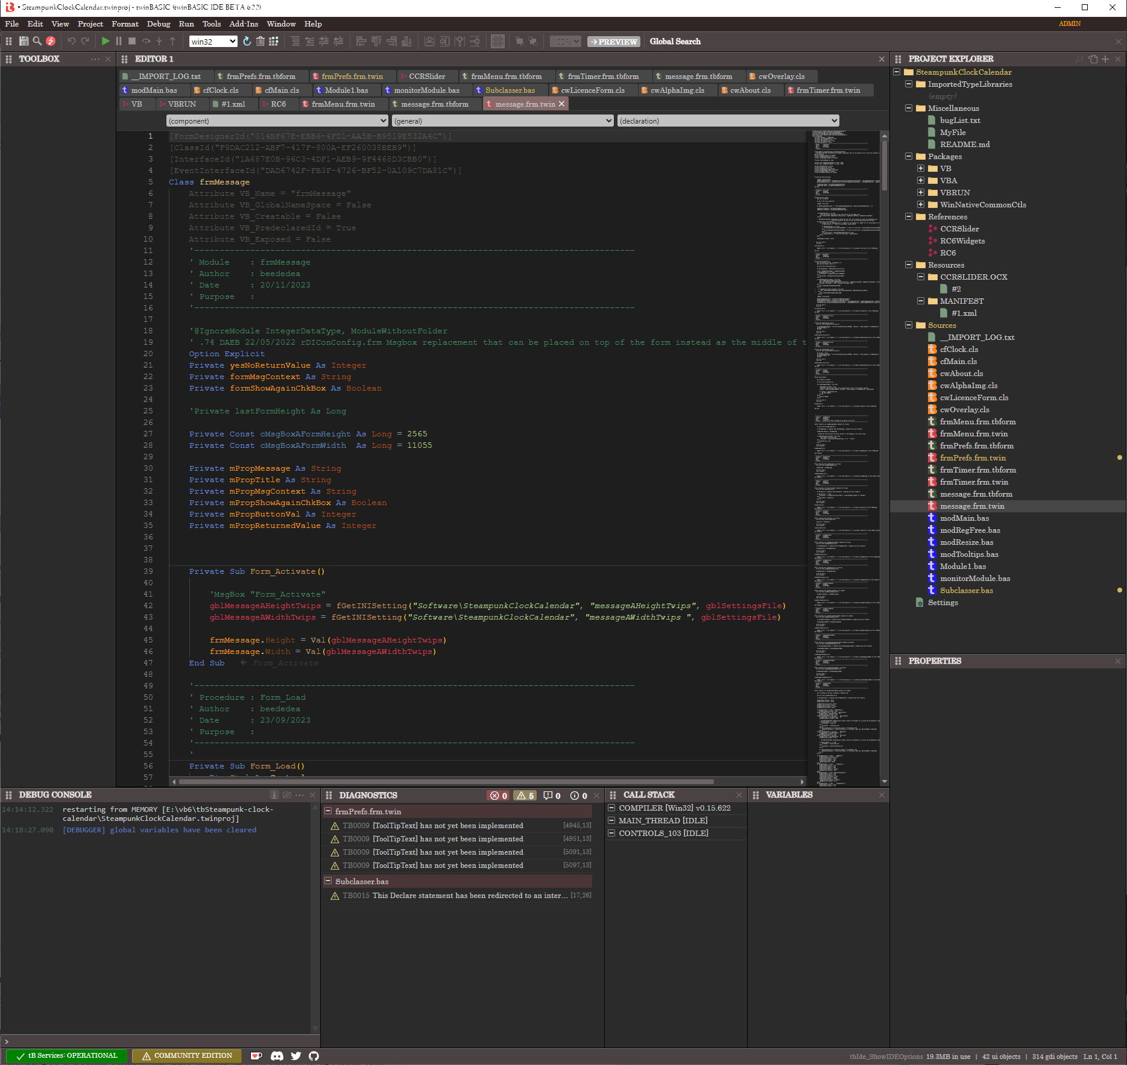Toggle error filter in Diagnostics panel
The height and width of the screenshot is (1065, 1127).
pos(498,796)
